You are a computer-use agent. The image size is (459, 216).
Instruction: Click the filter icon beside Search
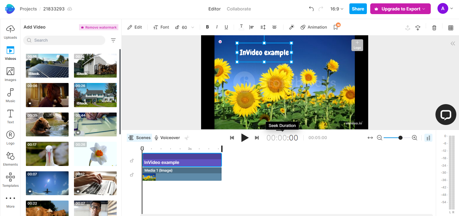point(113,40)
